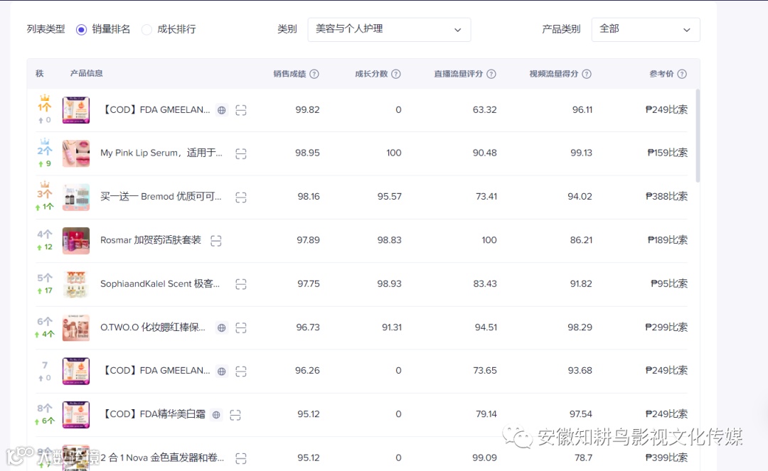Viewport: 768px width, 471px height.
Task: Click growth score 91.31
Action: [392, 327]
